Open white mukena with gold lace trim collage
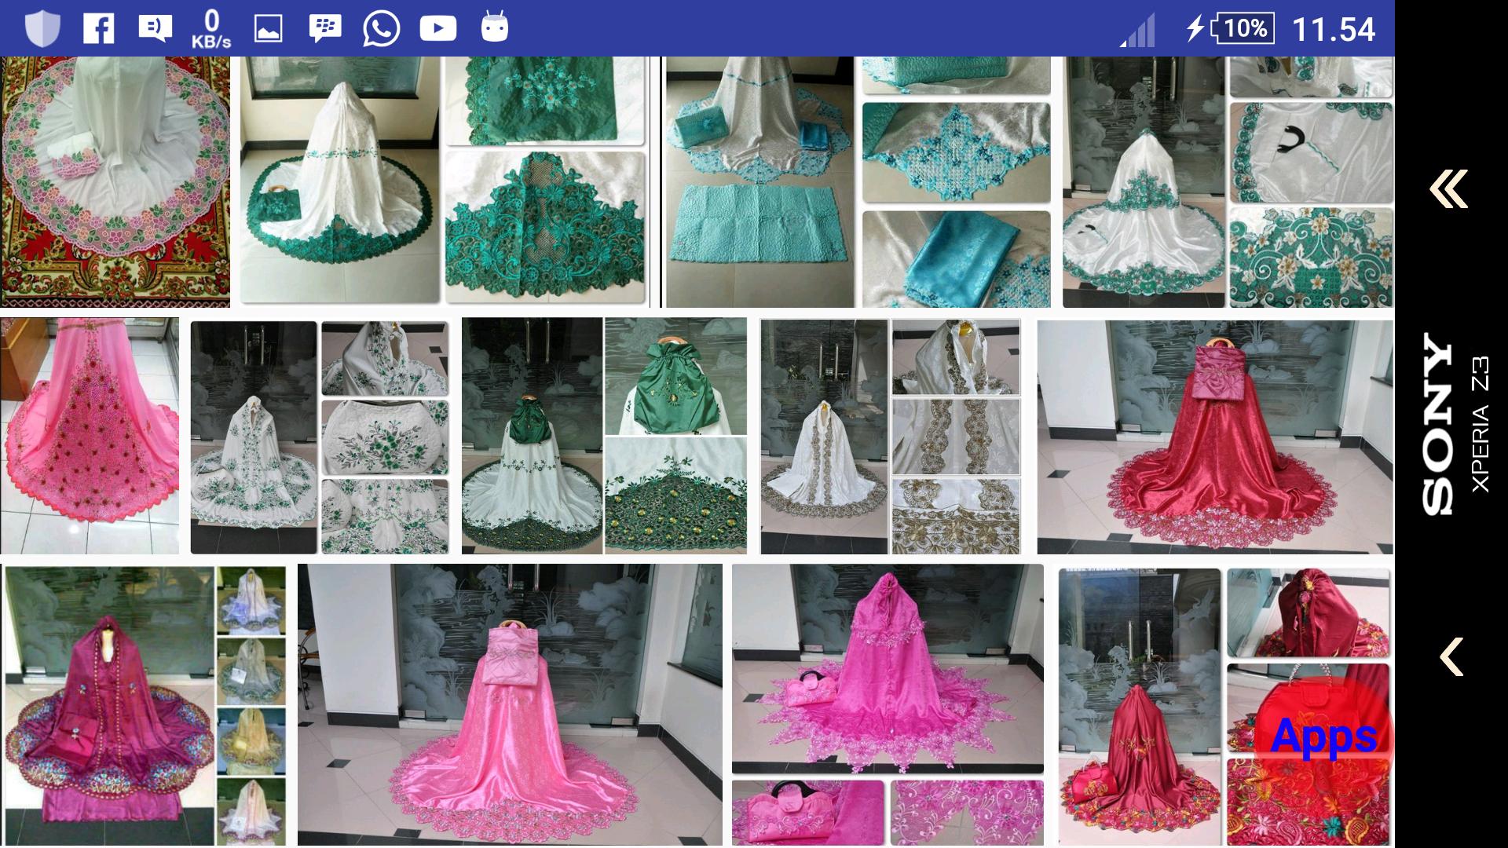This screenshot has width=1508, height=848. pyautogui.click(x=891, y=437)
